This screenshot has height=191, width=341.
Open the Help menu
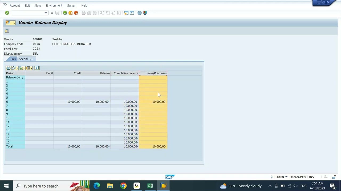(x=84, y=5)
